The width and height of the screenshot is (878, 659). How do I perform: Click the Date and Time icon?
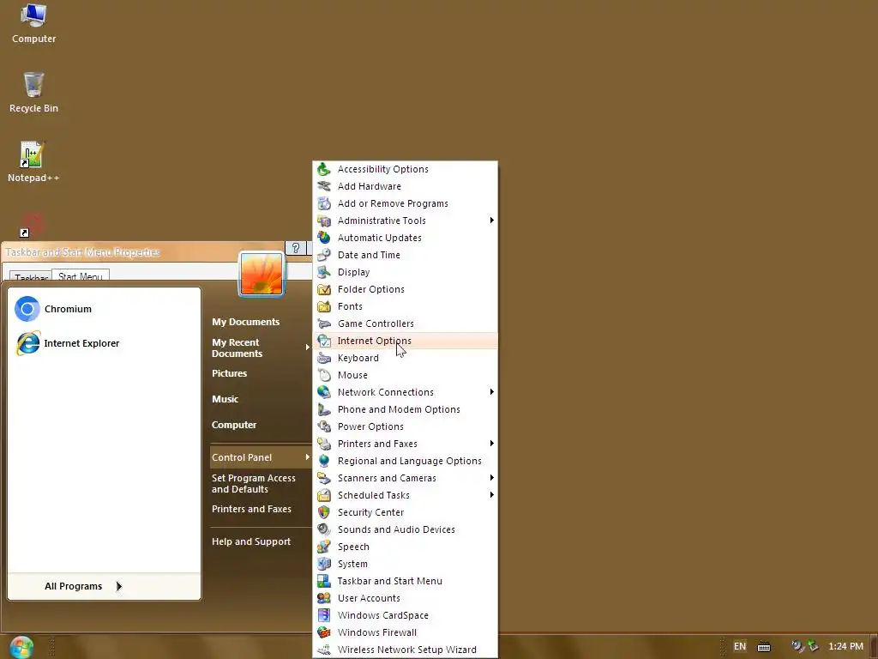(x=323, y=255)
